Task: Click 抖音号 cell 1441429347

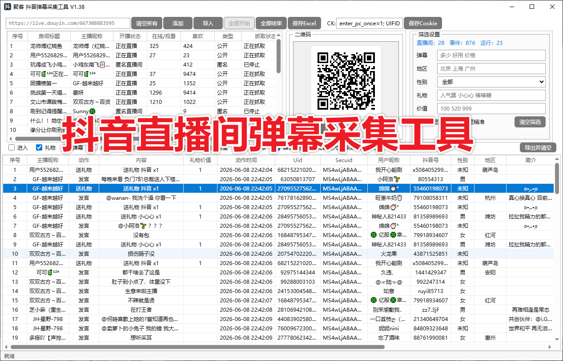Action: (430, 272)
